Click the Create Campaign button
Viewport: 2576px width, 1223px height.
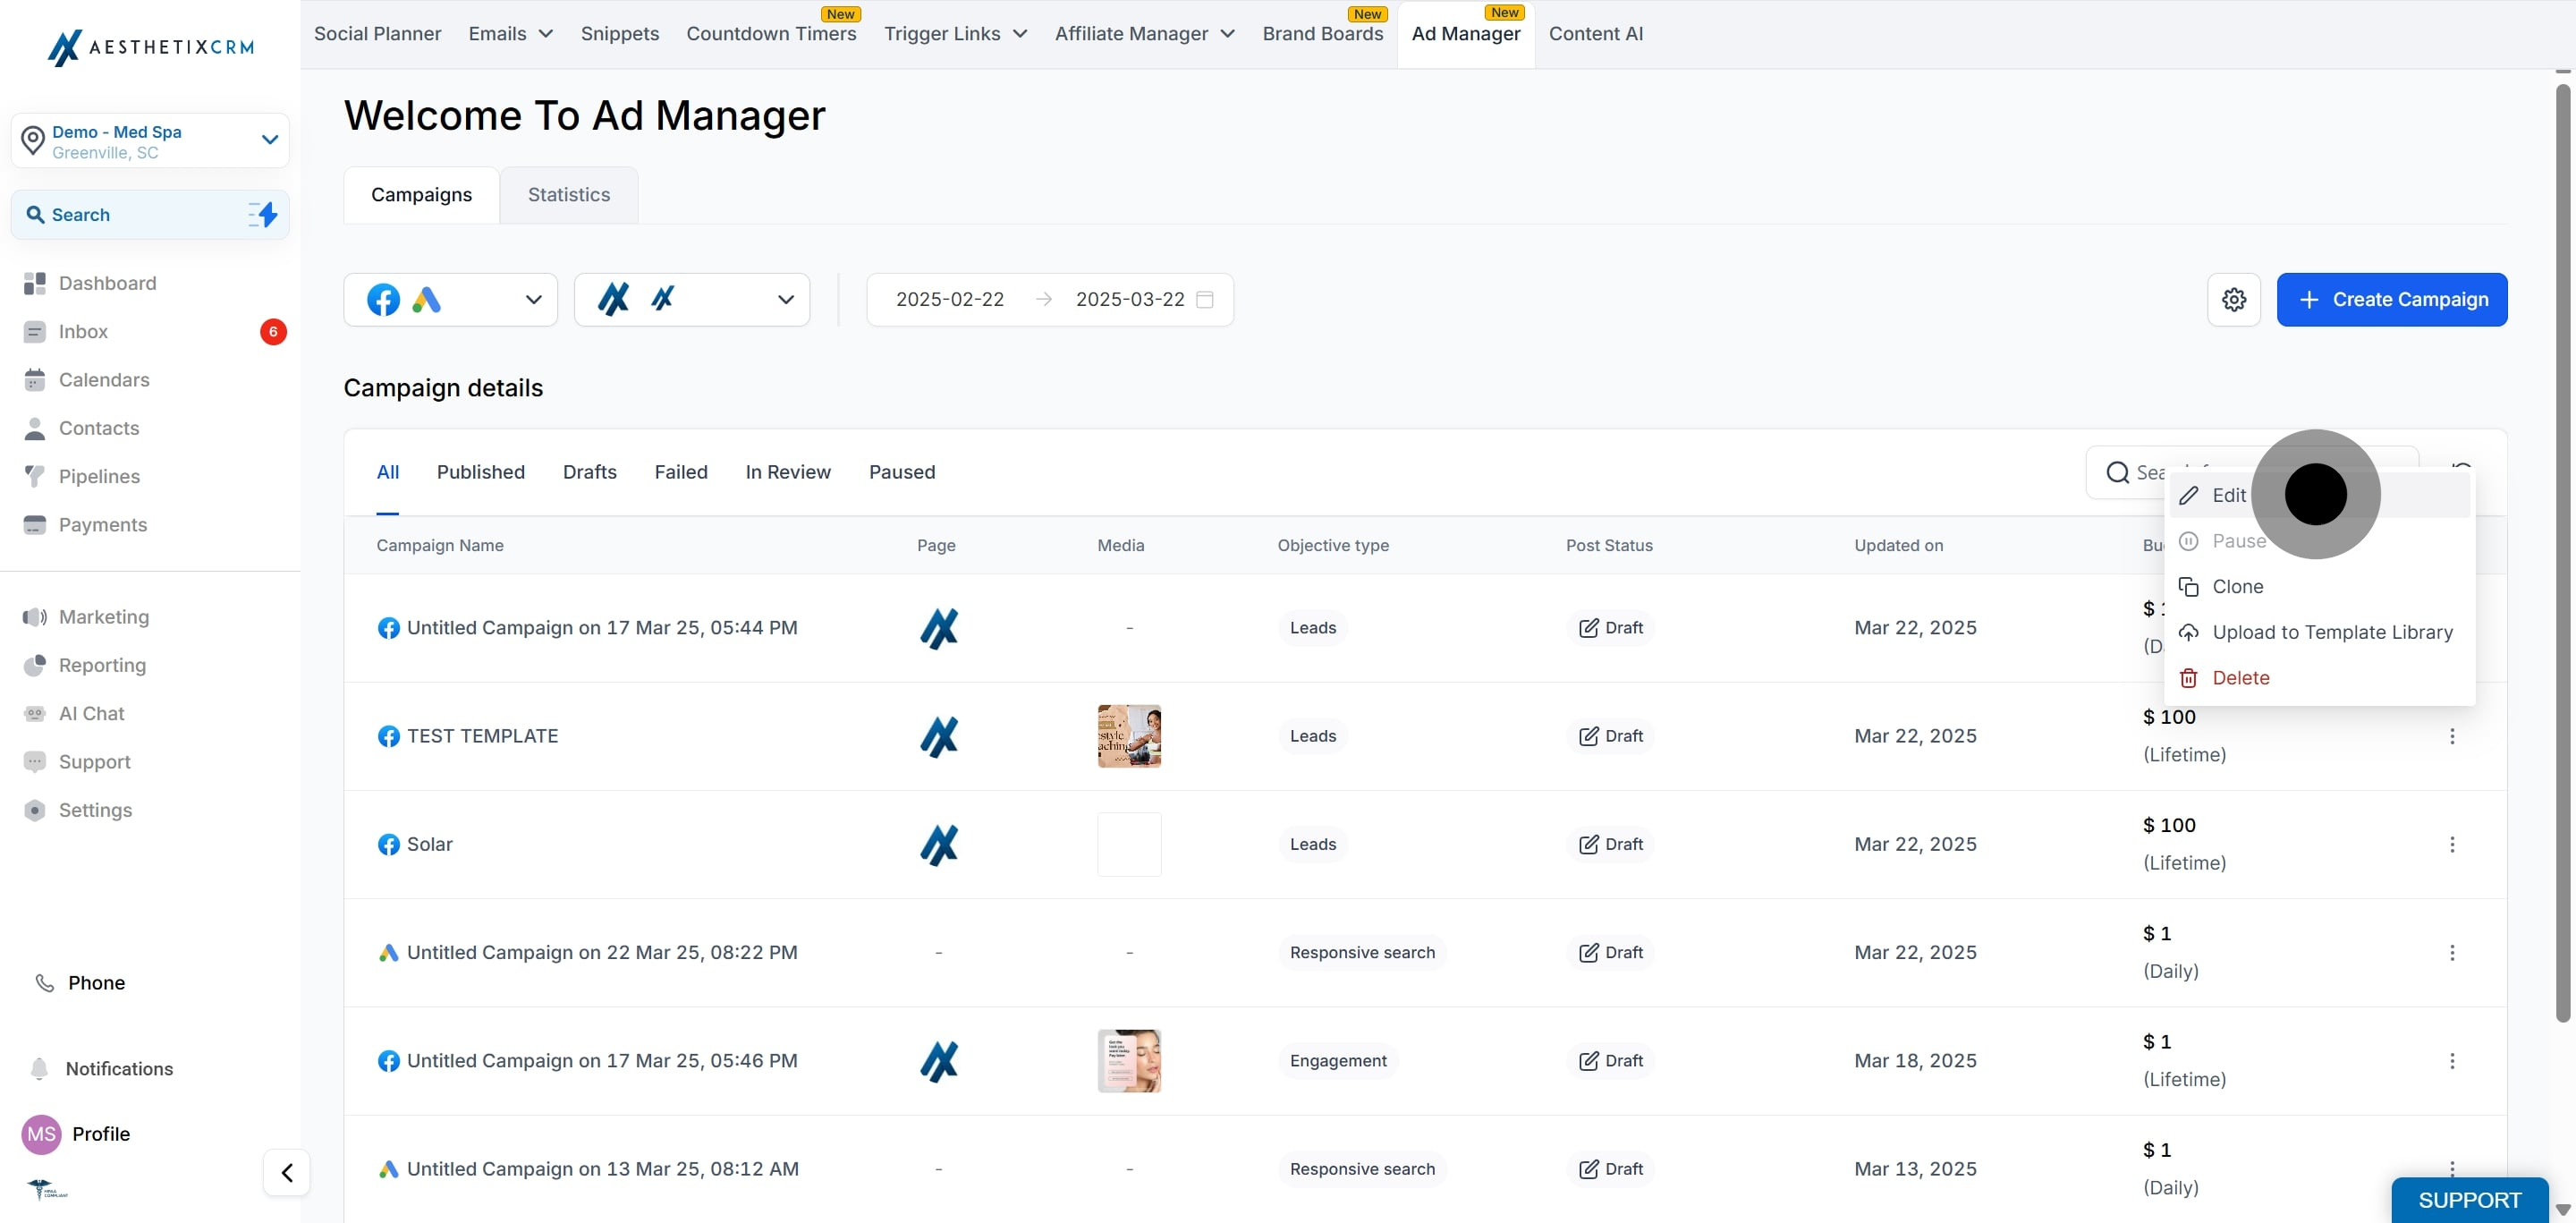click(2391, 299)
